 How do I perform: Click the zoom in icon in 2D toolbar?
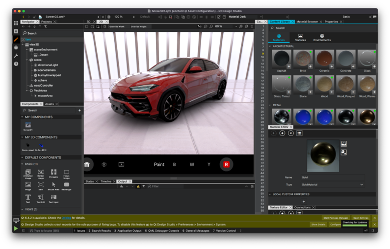tap(206, 26)
